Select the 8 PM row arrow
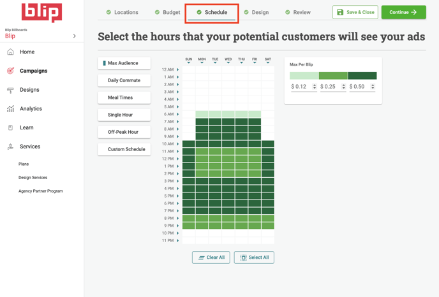The width and height of the screenshot is (439, 297). click(x=178, y=218)
